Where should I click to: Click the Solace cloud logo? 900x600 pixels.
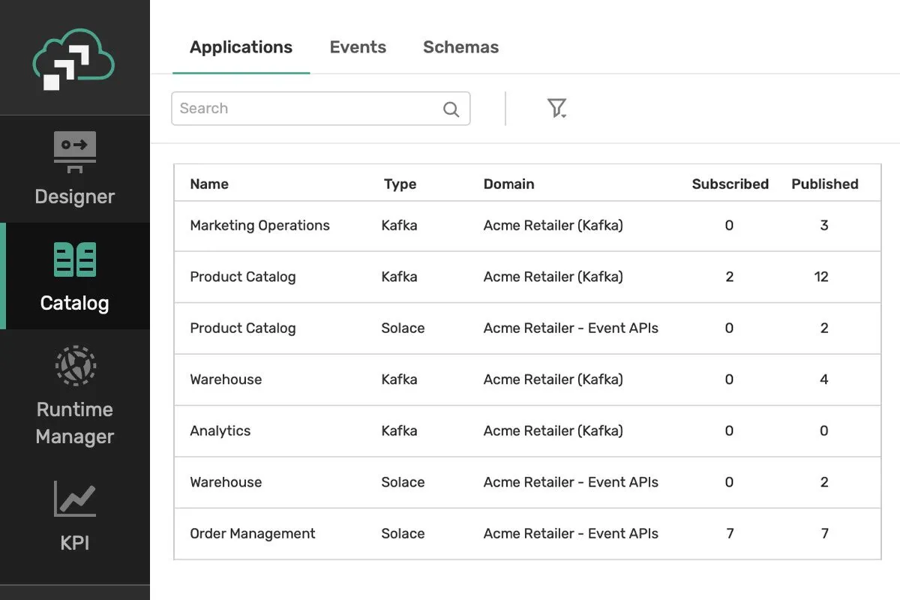[73, 59]
